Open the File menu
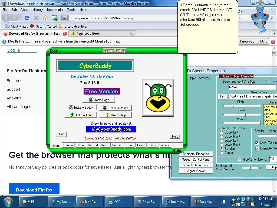 point(5,10)
